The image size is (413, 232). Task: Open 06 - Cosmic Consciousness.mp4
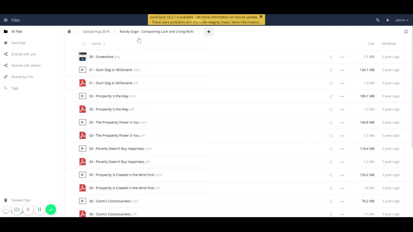pyautogui.click(x=114, y=201)
